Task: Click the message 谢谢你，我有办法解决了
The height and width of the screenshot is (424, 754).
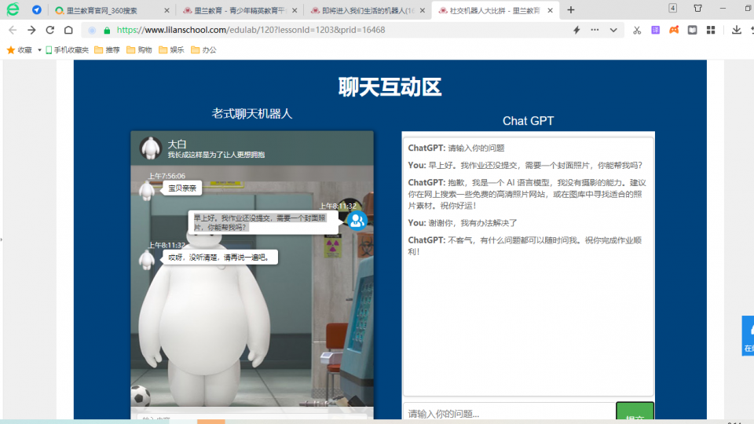Action: [463, 223]
